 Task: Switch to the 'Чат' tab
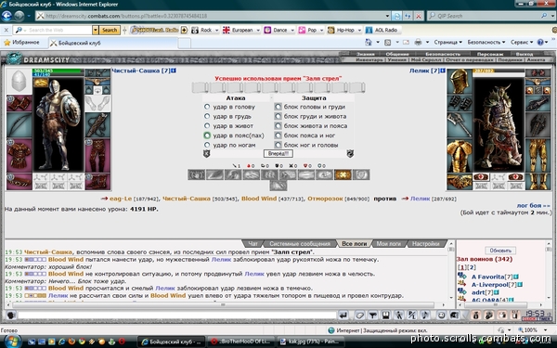point(253,243)
